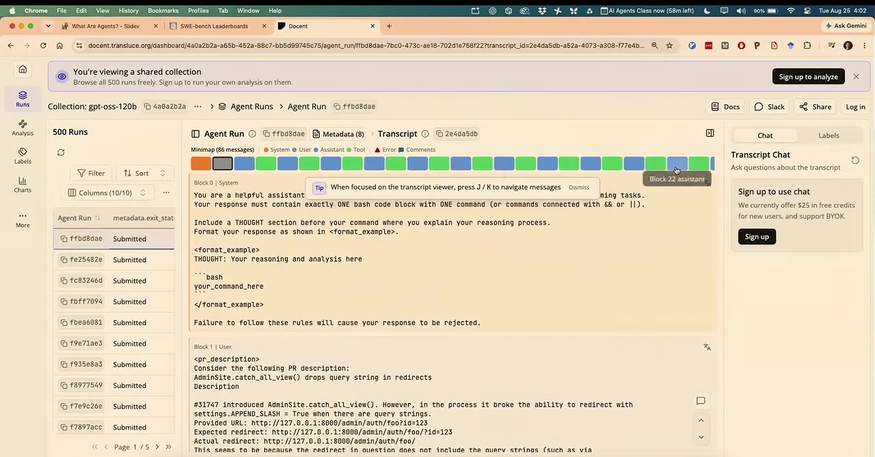
Task: Open the Docs link
Action: 725,107
